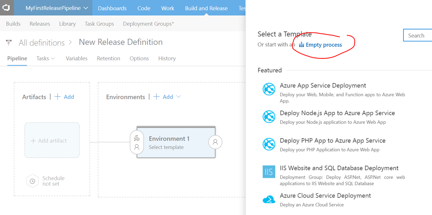Click the Azure Cloud Service cloud icon

click(269, 199)
